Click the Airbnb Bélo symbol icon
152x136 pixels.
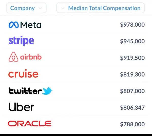[x=13, y=57]
